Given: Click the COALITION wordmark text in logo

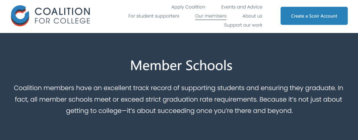Looking at the screenshot, I should (63, 12).
